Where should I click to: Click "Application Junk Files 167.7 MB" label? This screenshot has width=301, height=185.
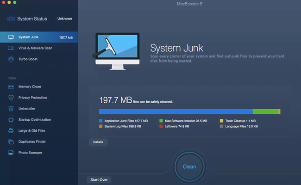126,121
